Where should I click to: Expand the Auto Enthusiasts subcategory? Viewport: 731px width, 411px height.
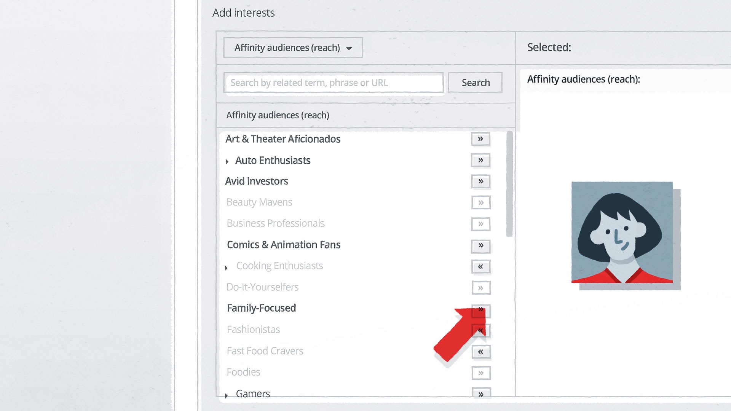coord(227,160)
